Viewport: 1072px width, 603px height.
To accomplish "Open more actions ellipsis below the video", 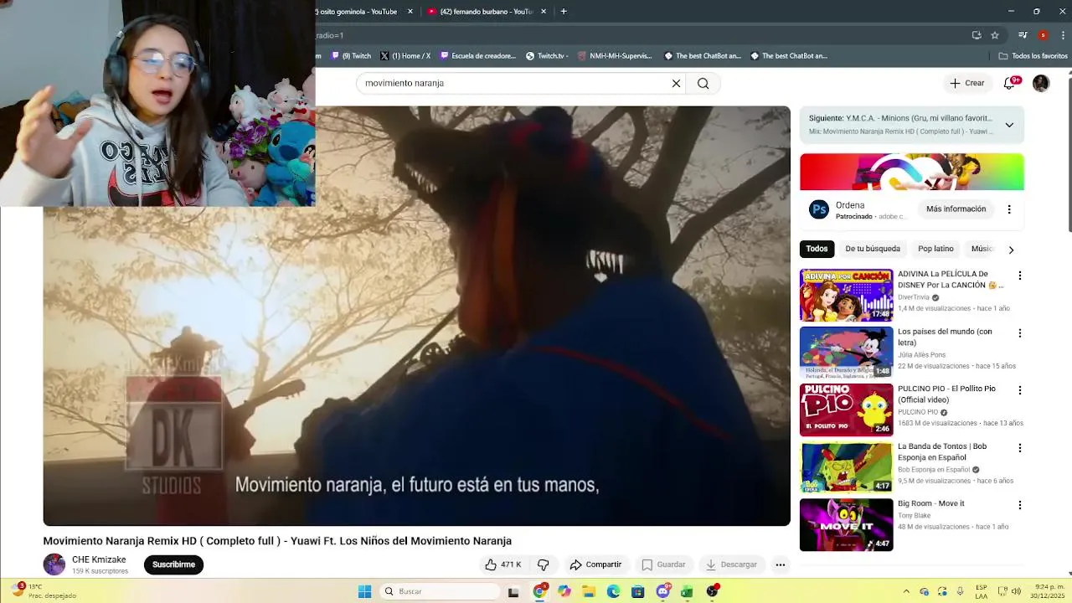I will [x=780, y=564].
